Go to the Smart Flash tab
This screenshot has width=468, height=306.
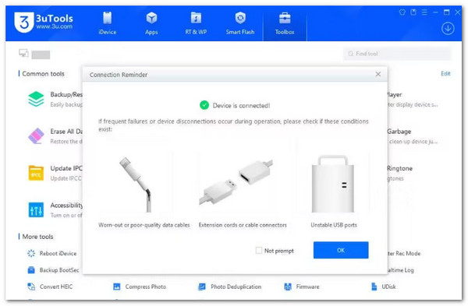pos(240,23)
